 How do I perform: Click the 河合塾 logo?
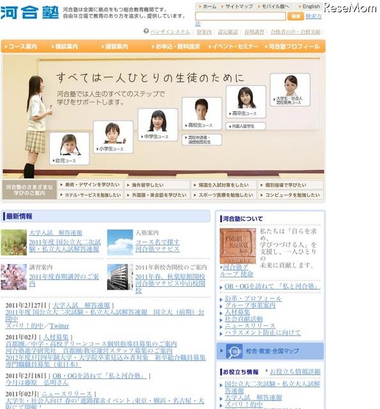point(29,13)
